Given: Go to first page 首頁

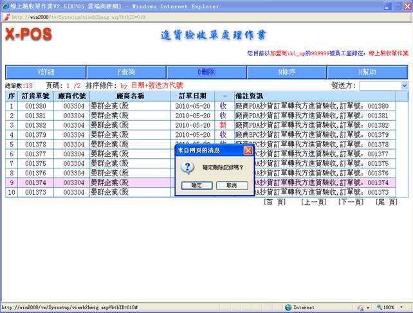Looking at the screenshot, I should tap(275, 202).
